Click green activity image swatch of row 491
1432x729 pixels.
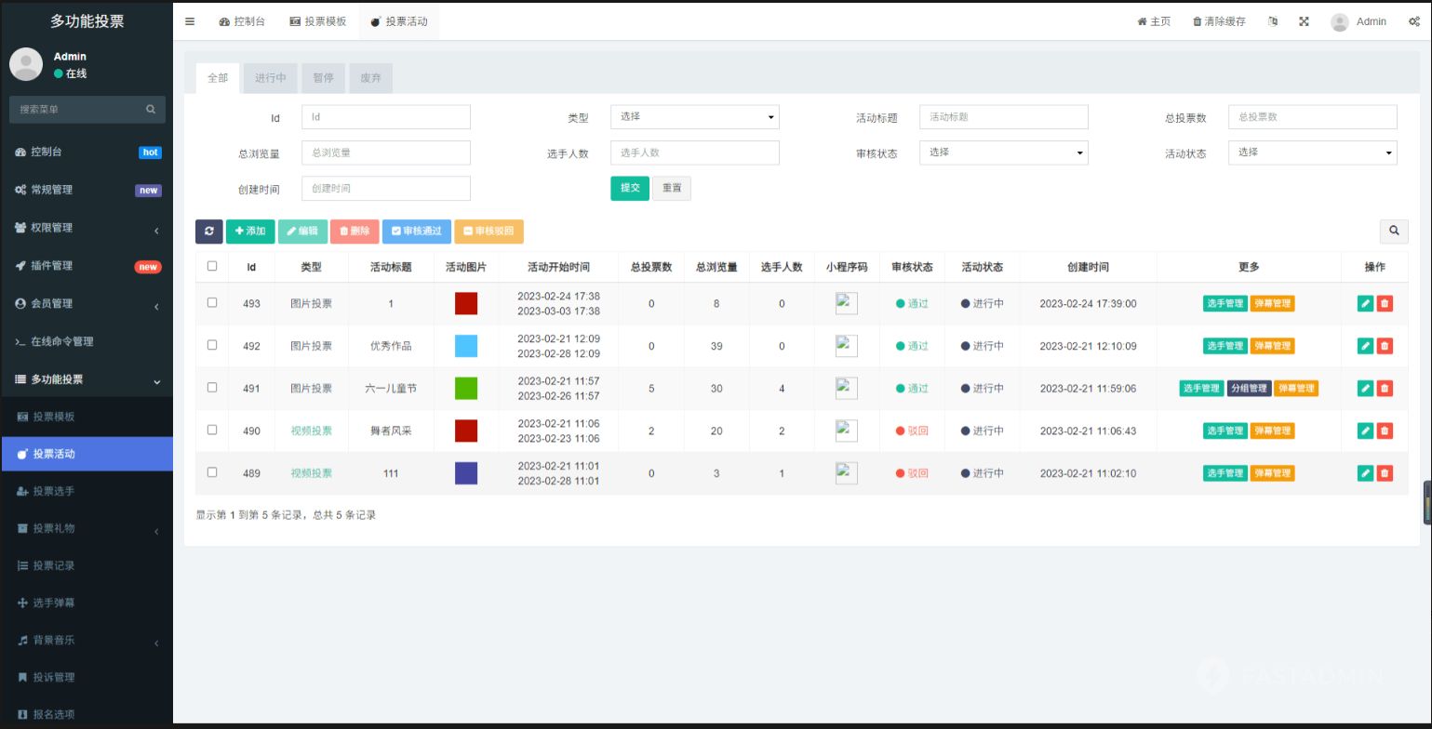(466, 389)
